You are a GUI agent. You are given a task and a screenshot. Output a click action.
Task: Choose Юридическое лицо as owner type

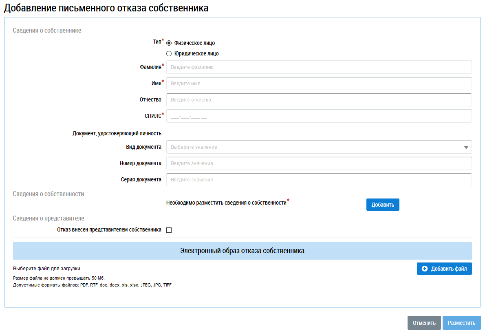click(x=169, y=53)
